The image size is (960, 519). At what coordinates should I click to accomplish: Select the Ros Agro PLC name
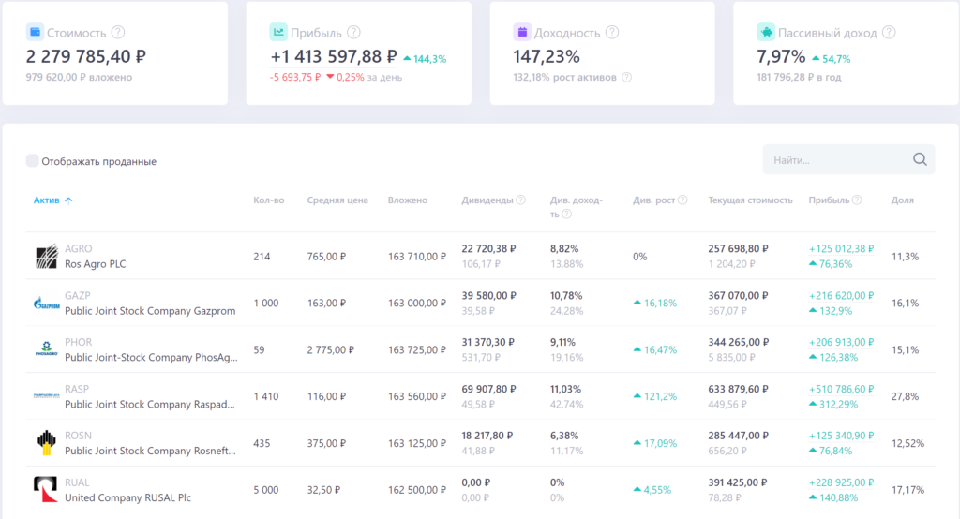(96, 264)
